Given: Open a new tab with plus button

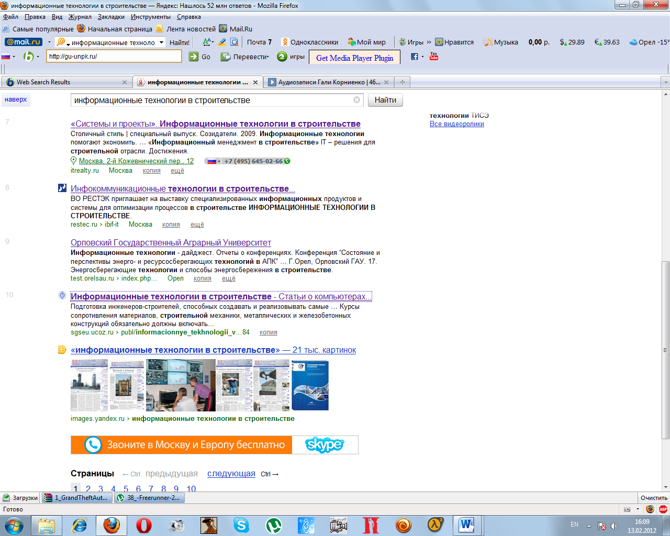Looking at the screenshot, I should point(403,82).
